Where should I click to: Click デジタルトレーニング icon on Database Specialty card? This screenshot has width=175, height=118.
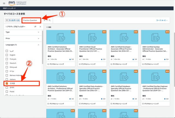click(x=111, y=104)
